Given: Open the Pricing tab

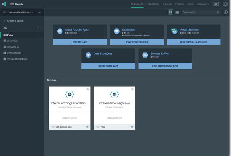Looking at the screenshot, I should point(180,4).
